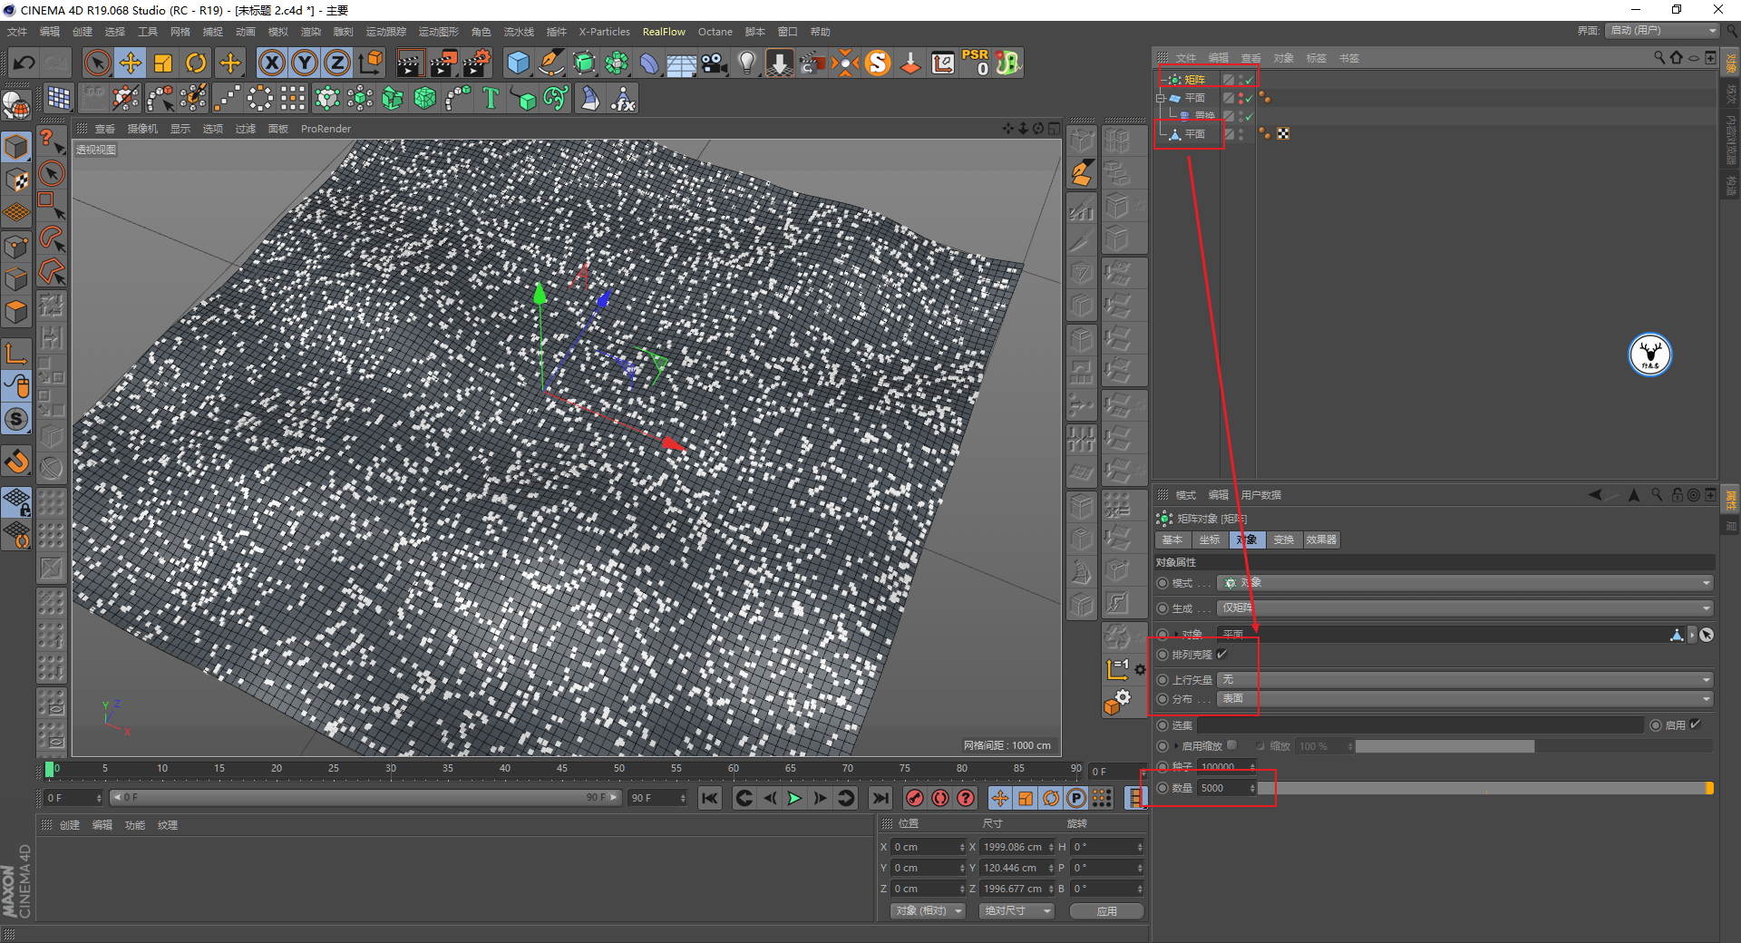Open render settings clapperboard with gear

[x=477, y=63]
